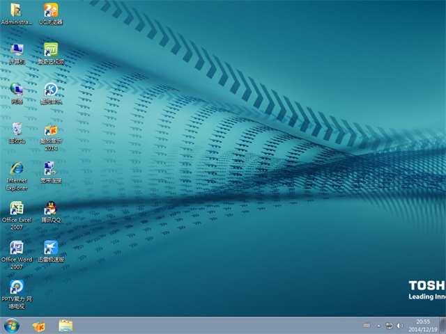This screenshot has width=446, height=334.
Task: Click the volume speaker tray icon
Action: tap(399, 325)
